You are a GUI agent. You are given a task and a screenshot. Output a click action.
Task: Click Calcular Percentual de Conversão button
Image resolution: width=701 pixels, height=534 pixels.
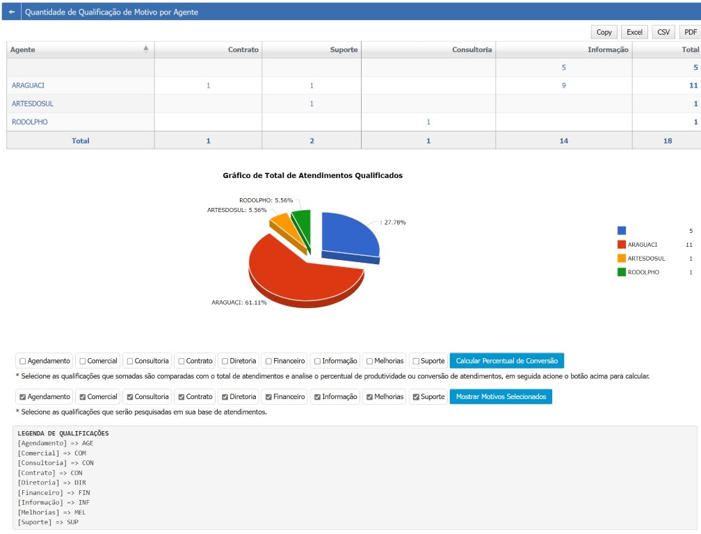(x=507, y=361)
